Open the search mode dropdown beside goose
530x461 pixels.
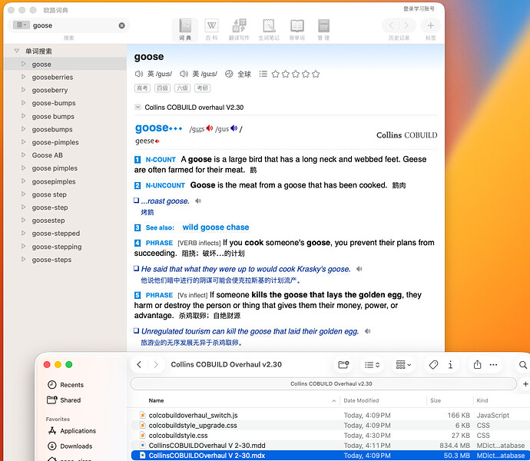[x=21, y=25]
